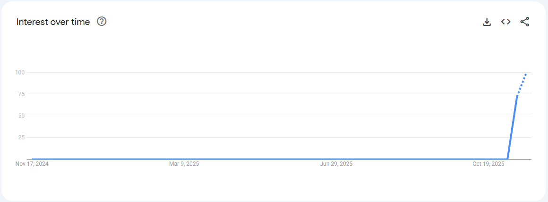Click the dotted forecast segment of the line
The width and height of the screenshot is (548, 202).
tap(522, 85)
